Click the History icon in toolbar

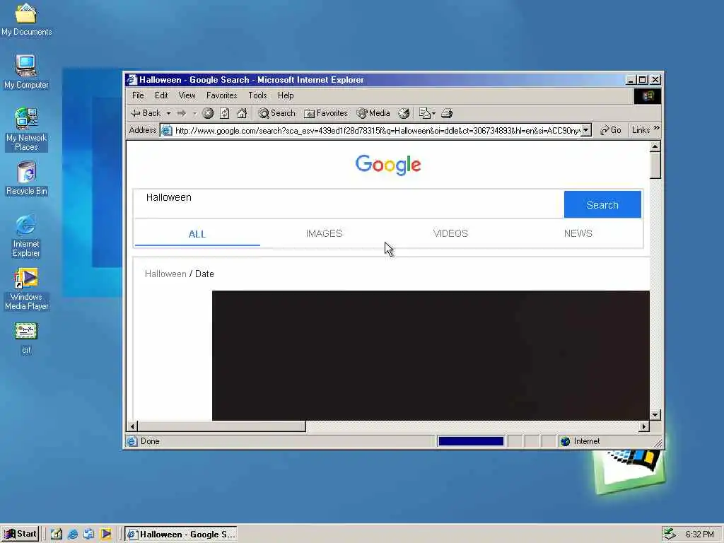404,113
